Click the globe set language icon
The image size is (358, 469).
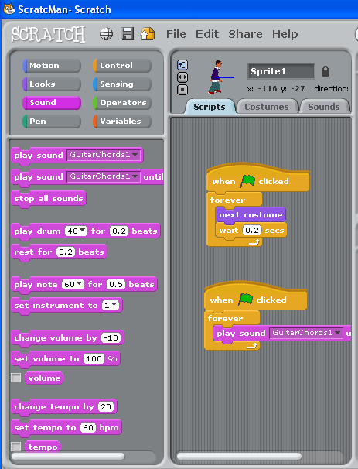pos(107,34)
